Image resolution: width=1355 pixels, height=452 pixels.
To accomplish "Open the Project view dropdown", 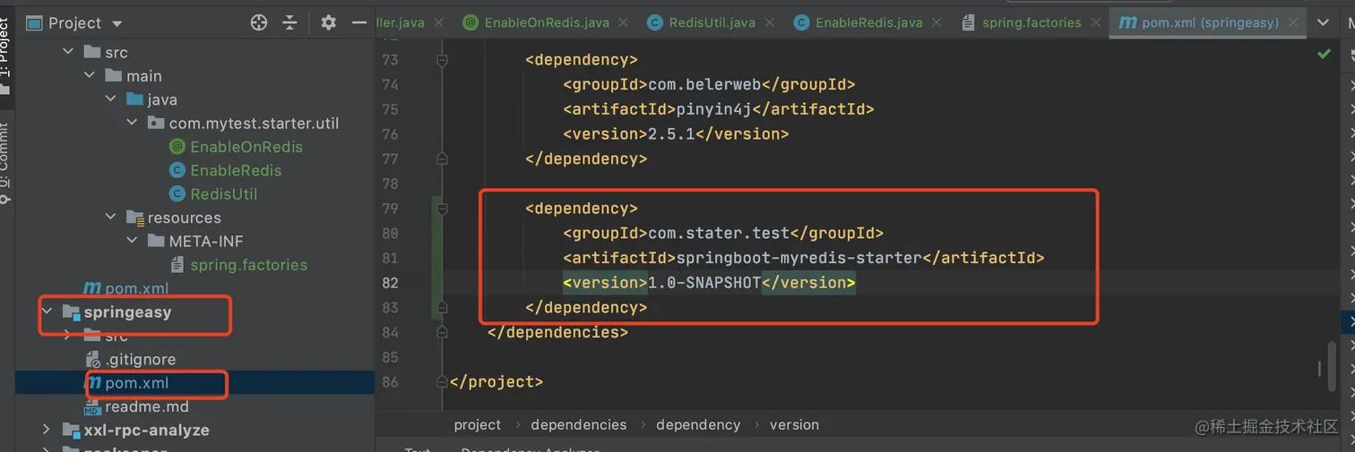I will pyautogui.click(x=117, y=24).
